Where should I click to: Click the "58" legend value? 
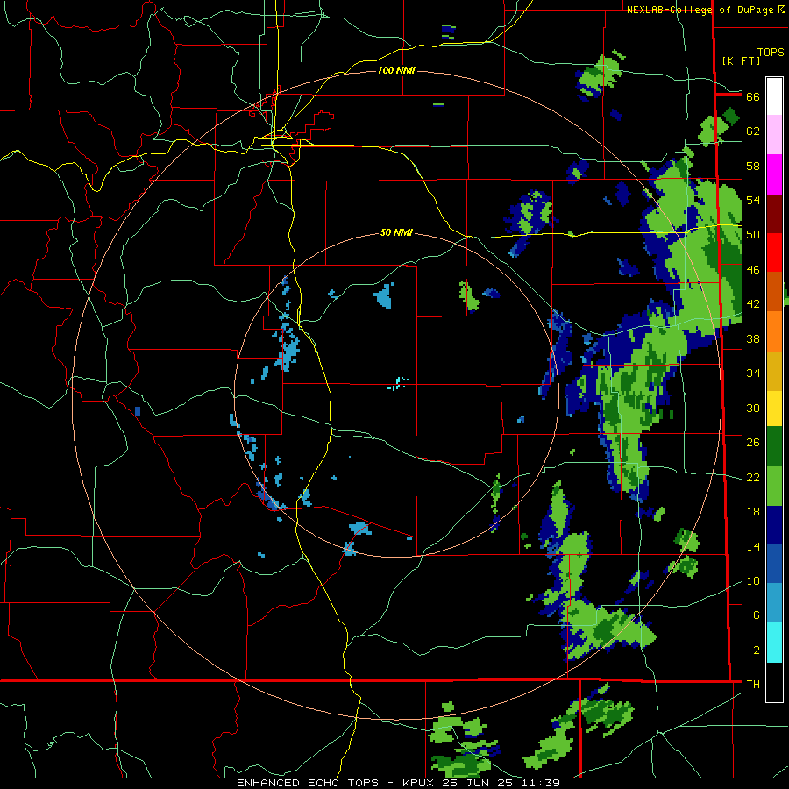tap(753, 166)
